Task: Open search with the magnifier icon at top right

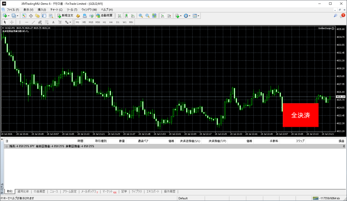Action: 335,16
